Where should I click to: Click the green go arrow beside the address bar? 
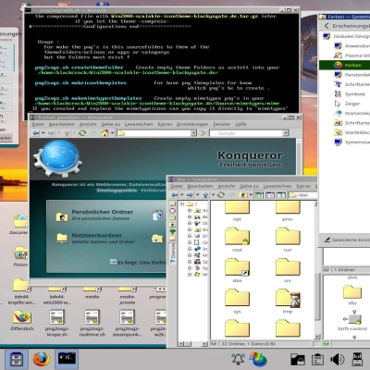coord(203,133)
